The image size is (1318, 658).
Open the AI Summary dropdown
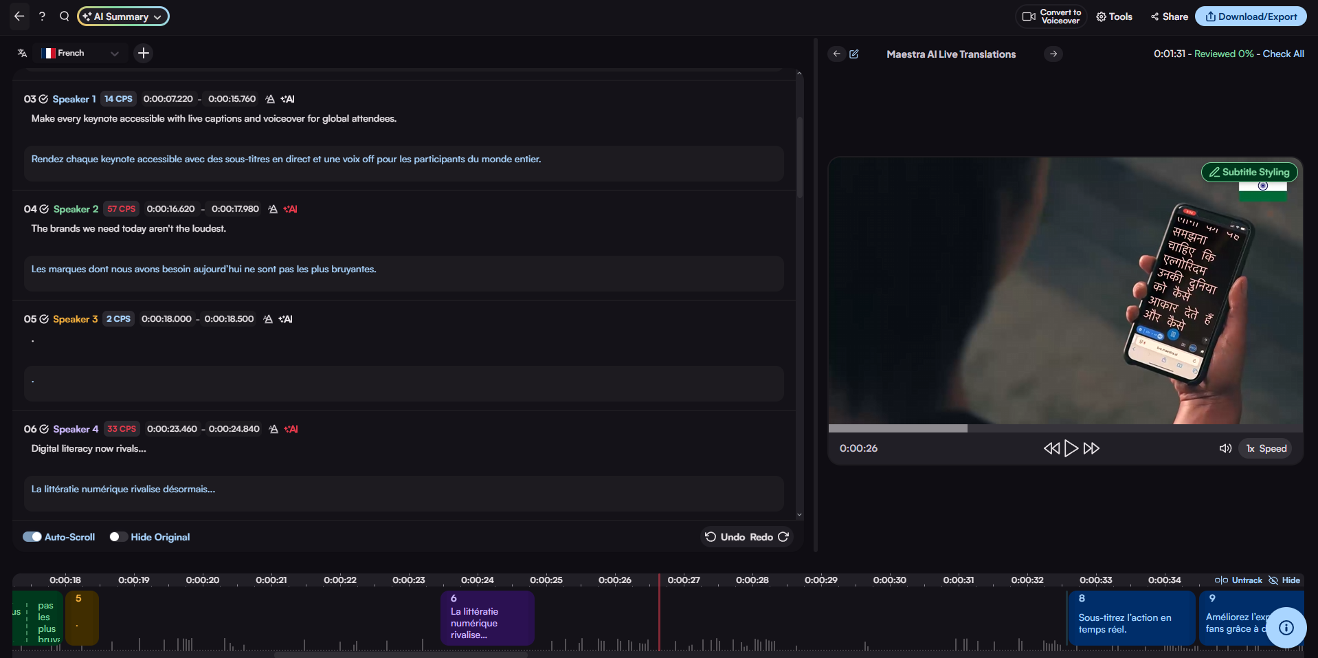[123, 17]
